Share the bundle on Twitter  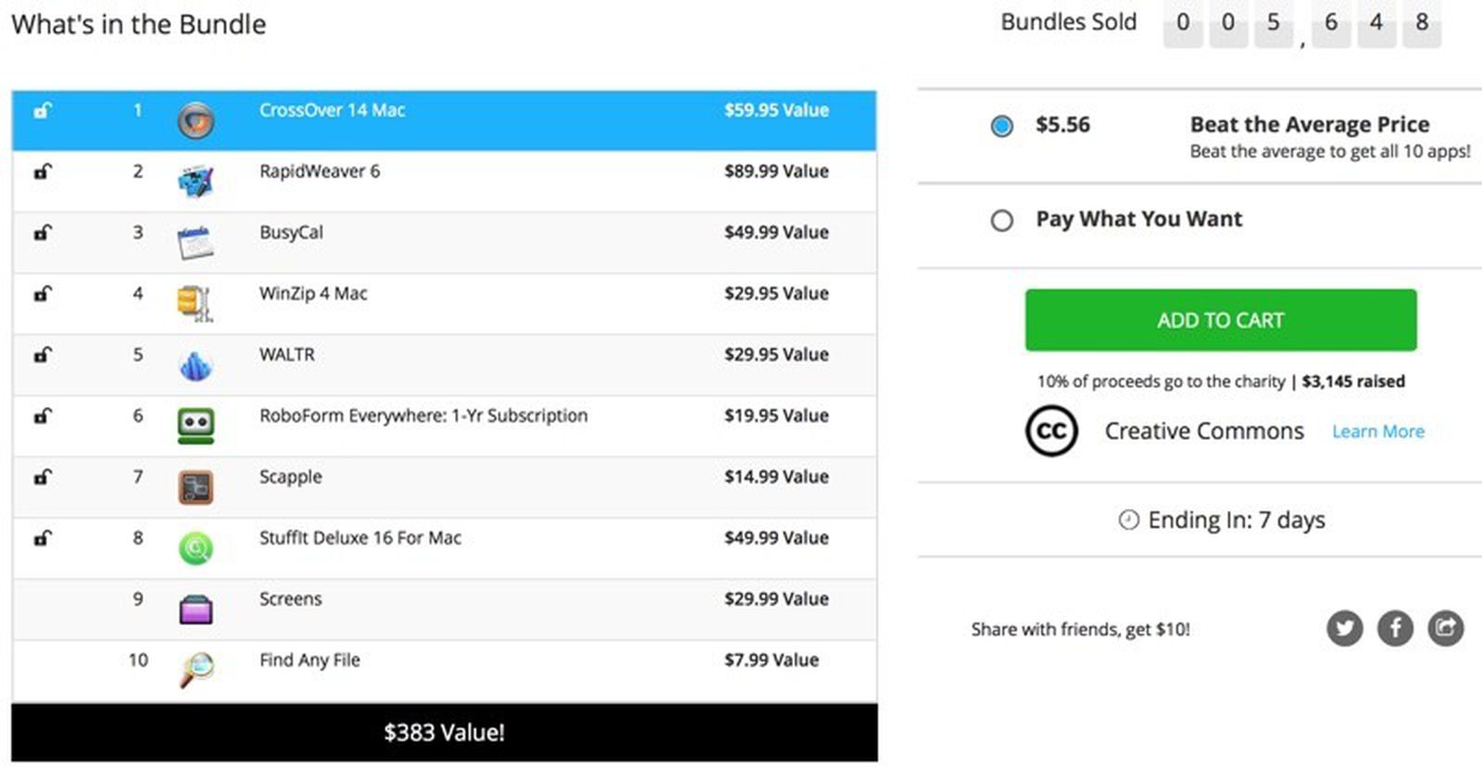click(1344, 628)
